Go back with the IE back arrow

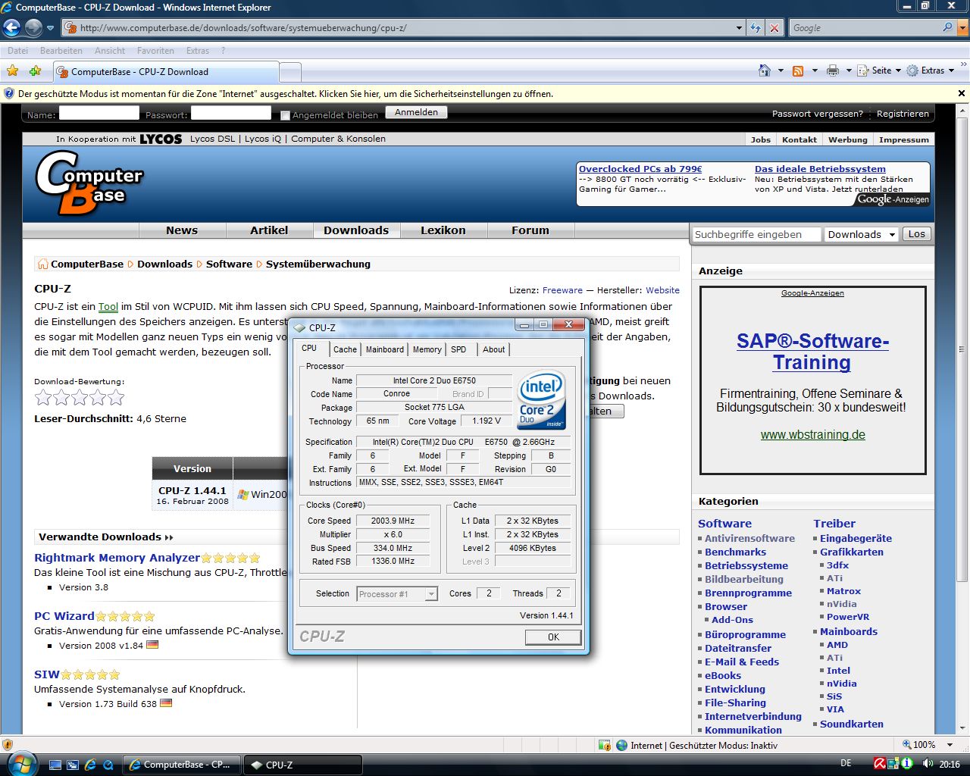point(11,28)
